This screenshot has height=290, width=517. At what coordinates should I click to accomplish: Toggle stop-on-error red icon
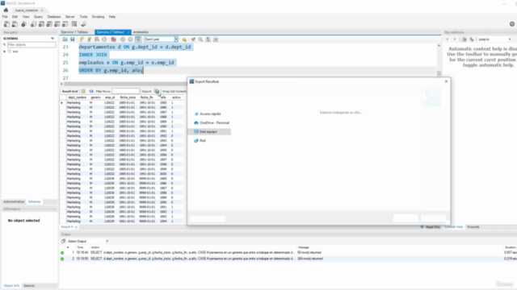pyautogui.click(x=113, y=39)
